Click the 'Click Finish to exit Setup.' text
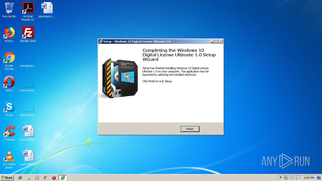Viewport: 322px width, 181px height. pyautogui.click(x=157, y=81)
